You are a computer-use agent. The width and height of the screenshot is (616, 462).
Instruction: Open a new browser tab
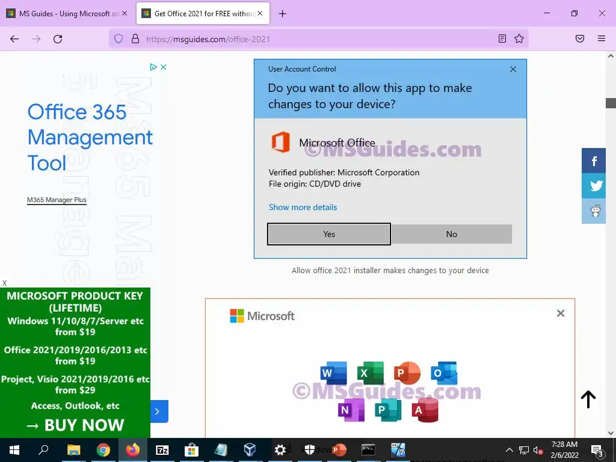click(x=283, y=14)
